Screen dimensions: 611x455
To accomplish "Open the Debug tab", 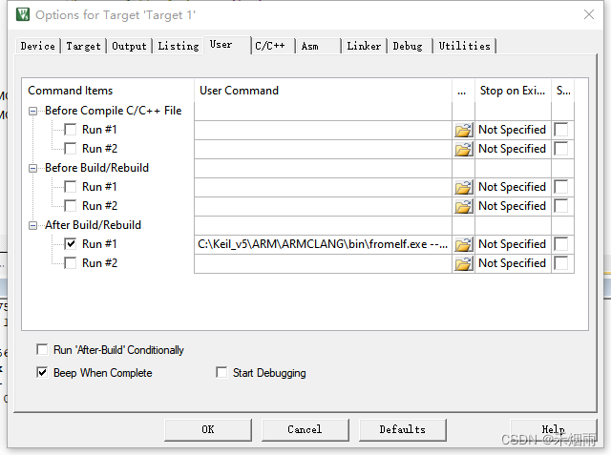I will click(408, 46).
